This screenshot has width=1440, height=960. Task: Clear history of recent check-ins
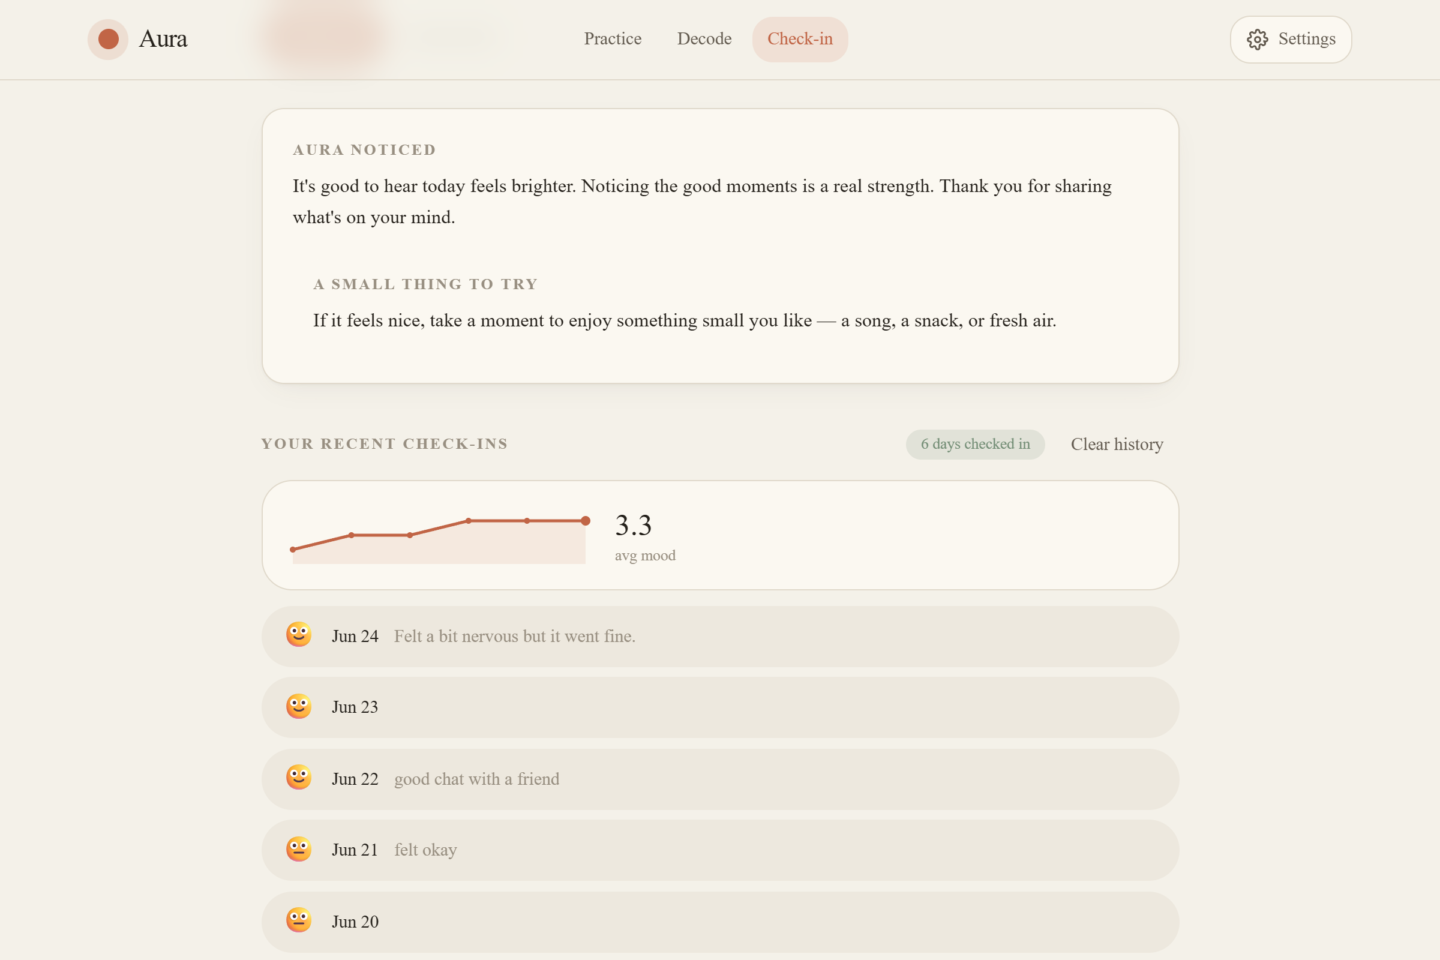(1117, 444)
